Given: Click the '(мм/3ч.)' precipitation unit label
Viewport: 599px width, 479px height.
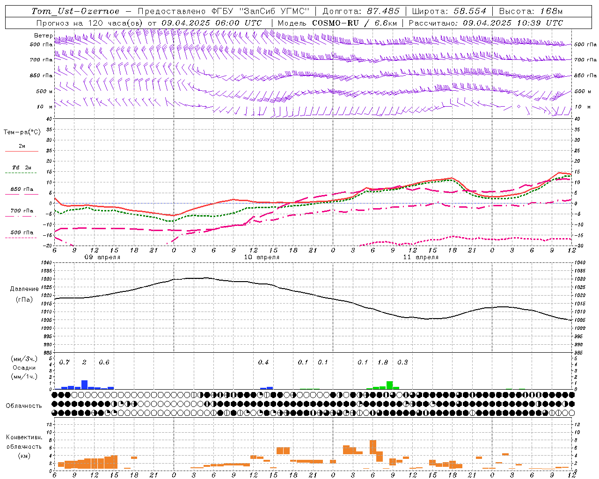Looking at the screenshot, I should click(x=24, y=359).
